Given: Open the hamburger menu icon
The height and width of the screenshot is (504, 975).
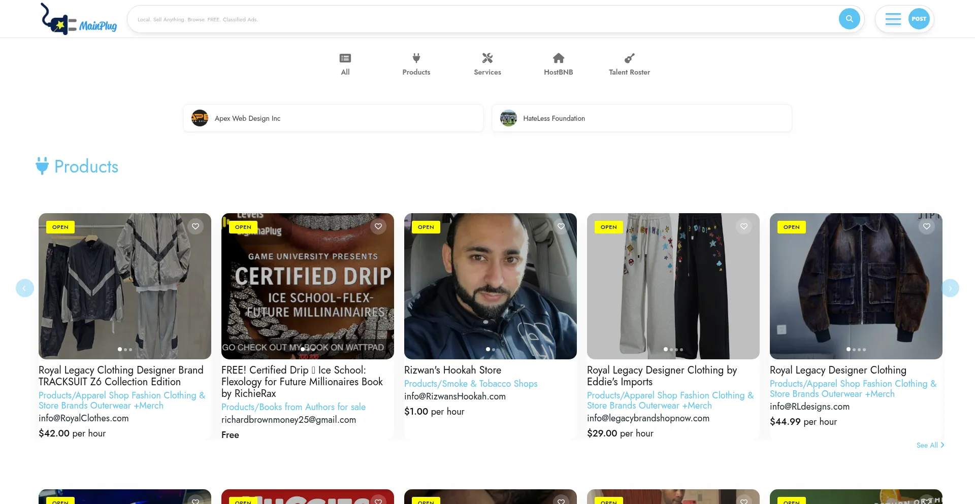Looking at the screenshot, I should pos(893,19).
